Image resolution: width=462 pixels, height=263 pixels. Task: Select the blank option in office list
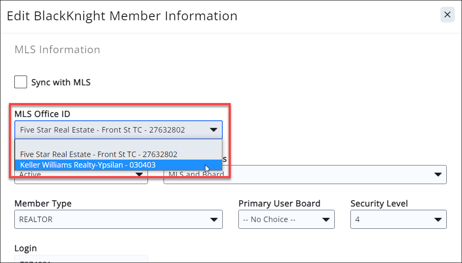(x=118, y=145)
